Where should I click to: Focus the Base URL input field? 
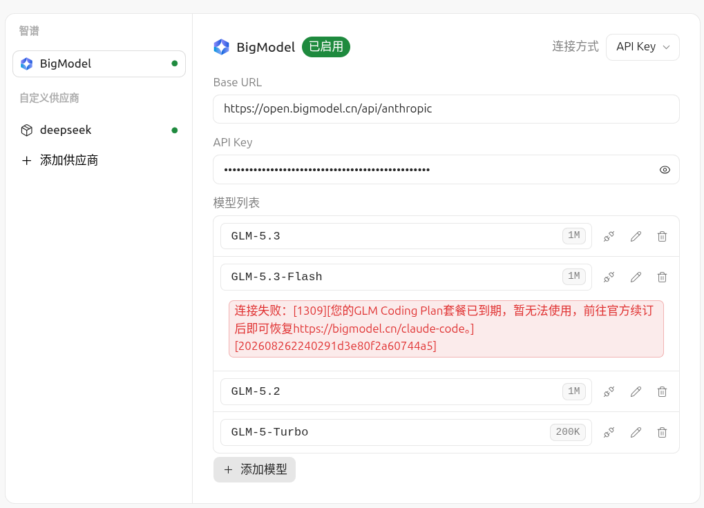(446, 109)
